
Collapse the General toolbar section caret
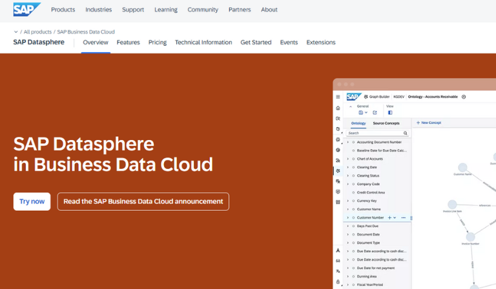351,106
